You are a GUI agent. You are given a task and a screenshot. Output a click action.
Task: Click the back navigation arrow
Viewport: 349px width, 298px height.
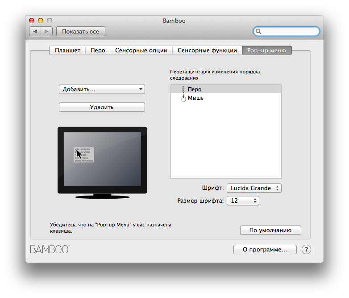click(35, 31)
